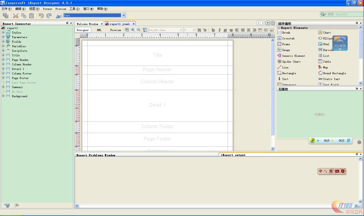
Task: Click the Align Left text icon
Action: coord(237,30)
